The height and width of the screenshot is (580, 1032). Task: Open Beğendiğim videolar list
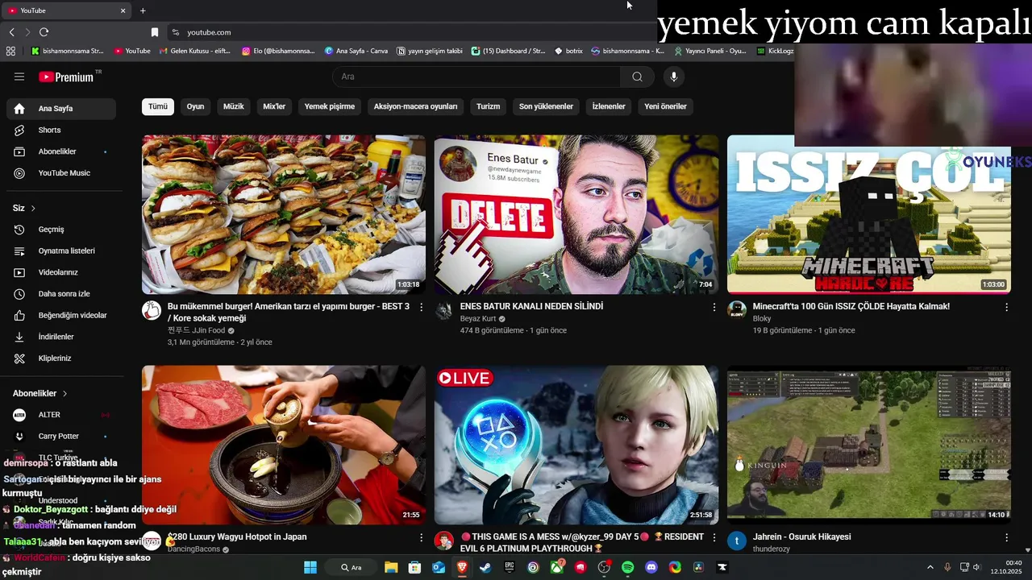[61, 315]
